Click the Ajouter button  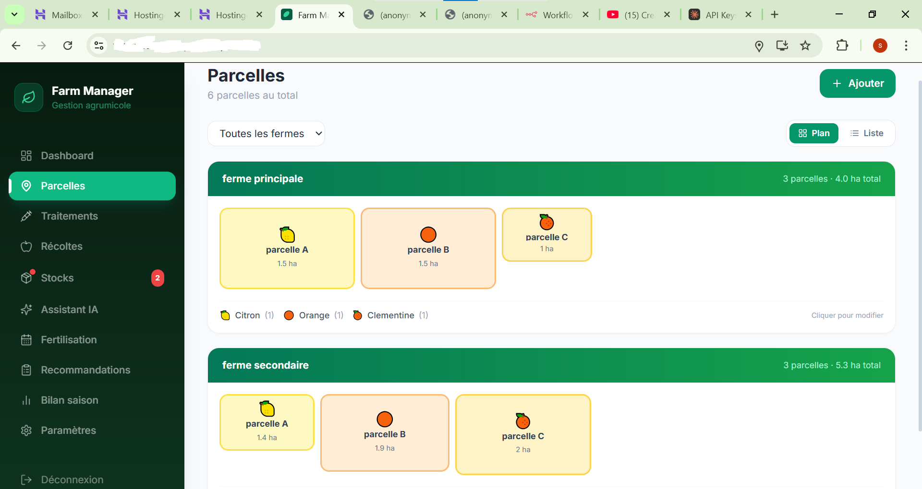click(x=858, y=83)
